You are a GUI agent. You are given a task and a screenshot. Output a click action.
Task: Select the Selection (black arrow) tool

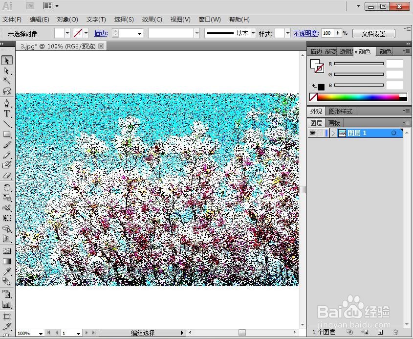(x=6, y=61)
